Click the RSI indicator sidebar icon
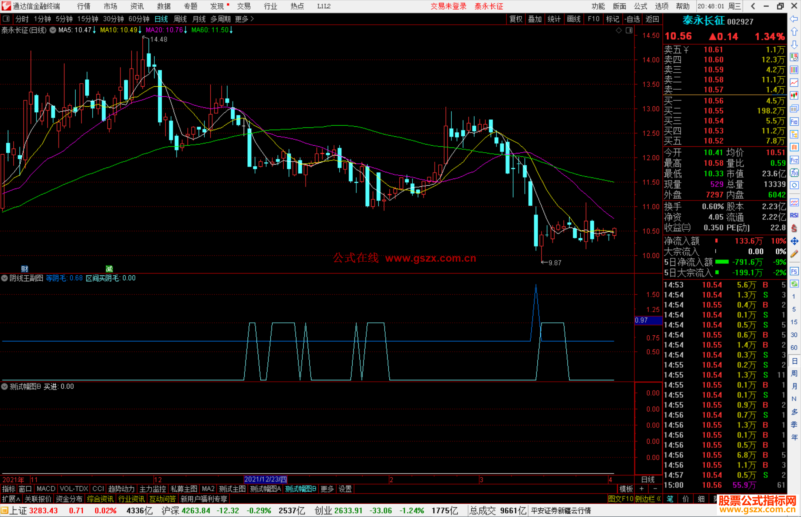Viewport: 801px width, 517px height. [x=794, y=215]
